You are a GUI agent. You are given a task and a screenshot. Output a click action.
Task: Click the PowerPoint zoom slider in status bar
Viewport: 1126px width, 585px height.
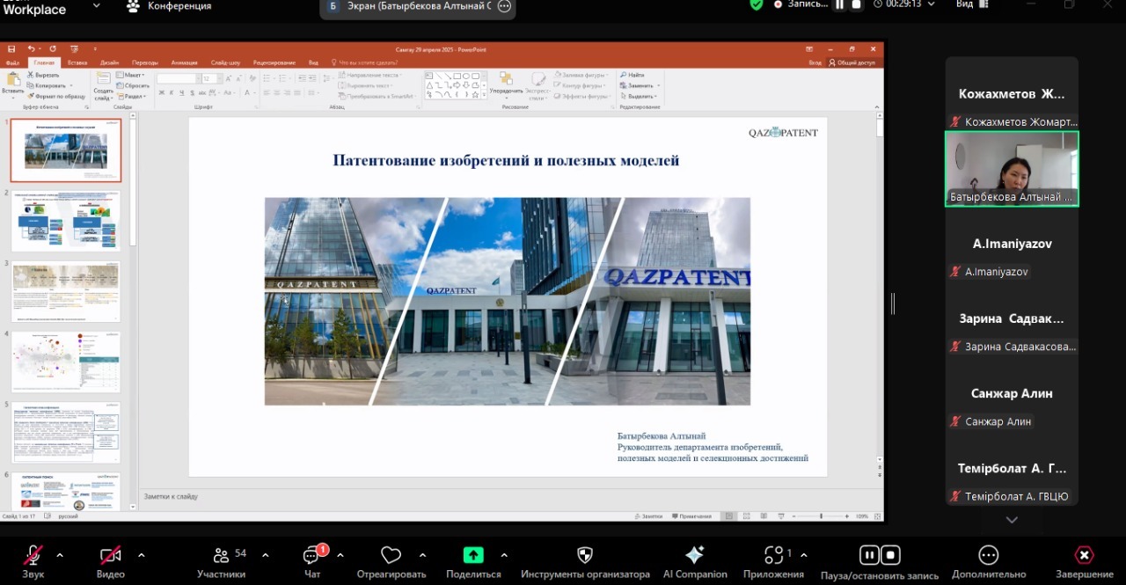click(821, 516)
